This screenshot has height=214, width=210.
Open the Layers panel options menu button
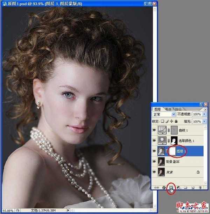(205, 109)
